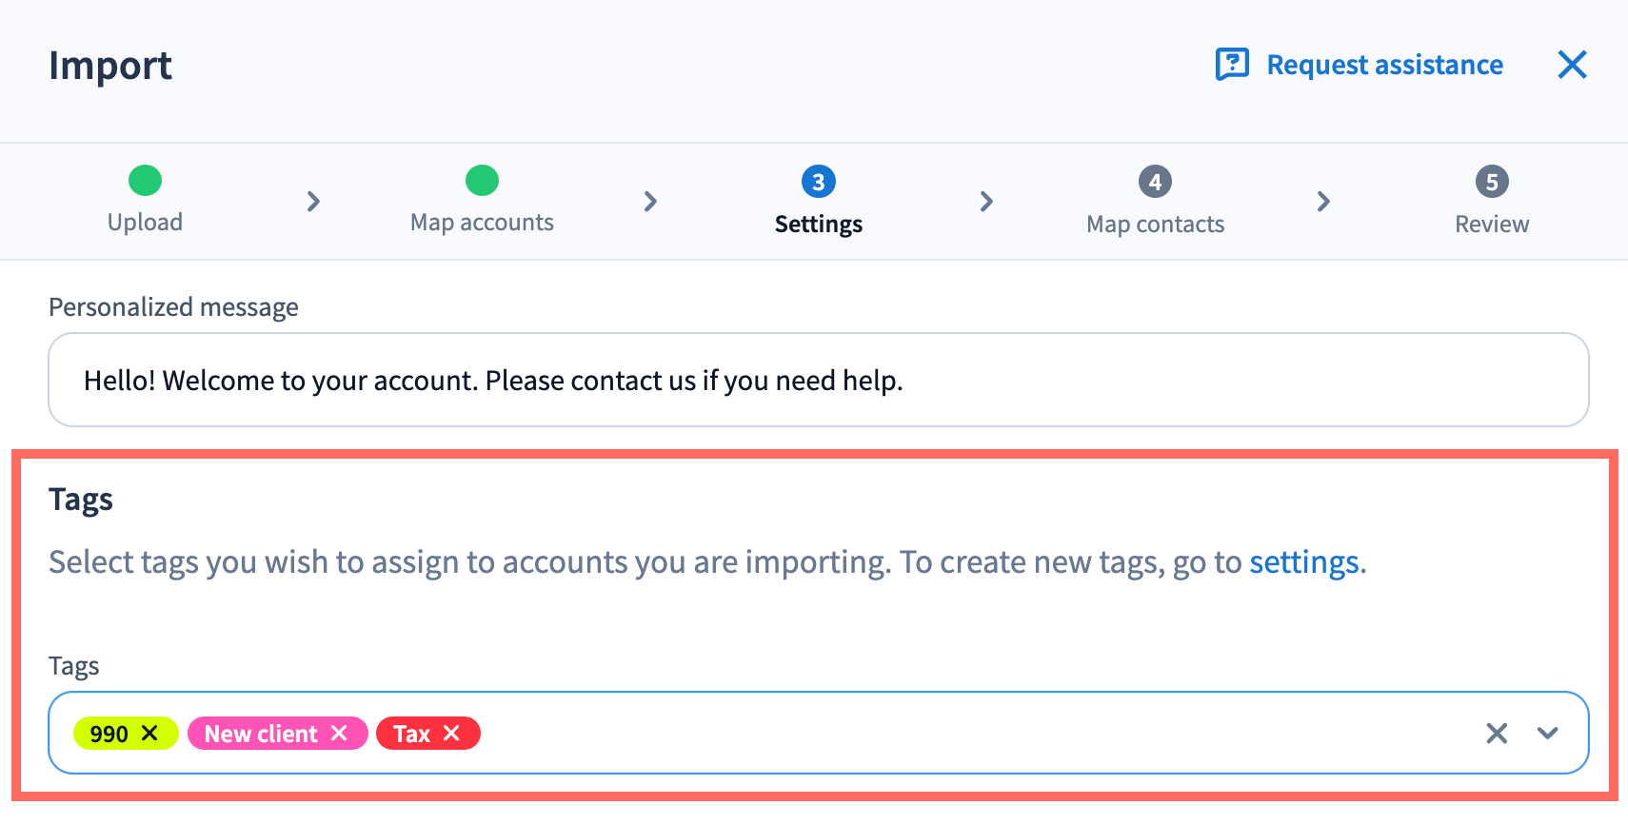This screenshot has width=1628, height=824.
Task: Go to step 4 Map contacts
Action: point(1155,182)
